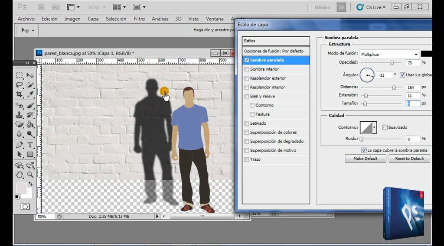Open status bar info arrow menu
This screenshot has width=444, height=246.
157,216
